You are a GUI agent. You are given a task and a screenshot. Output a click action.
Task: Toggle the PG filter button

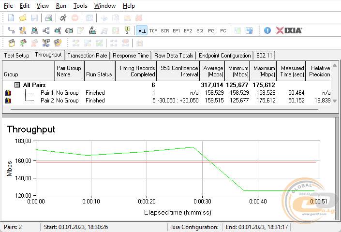tap(211, 30)
